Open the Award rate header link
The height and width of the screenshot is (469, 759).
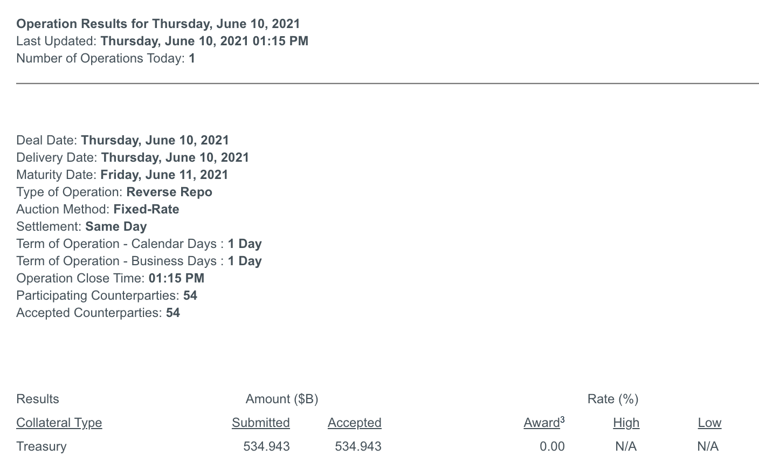542,423
